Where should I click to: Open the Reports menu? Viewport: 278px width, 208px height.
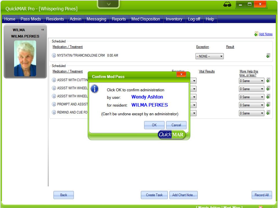click(x=119, y=19)
